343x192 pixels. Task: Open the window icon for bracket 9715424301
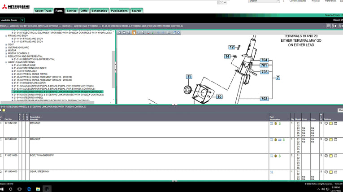click(x=335, y=123)
